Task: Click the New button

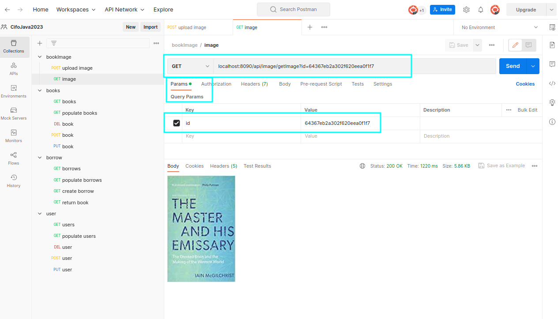Action: (131, 27)
